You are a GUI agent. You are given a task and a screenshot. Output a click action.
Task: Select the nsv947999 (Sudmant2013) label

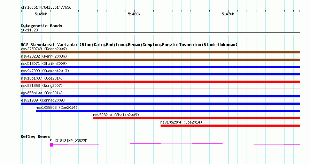[x=45, y=71]
